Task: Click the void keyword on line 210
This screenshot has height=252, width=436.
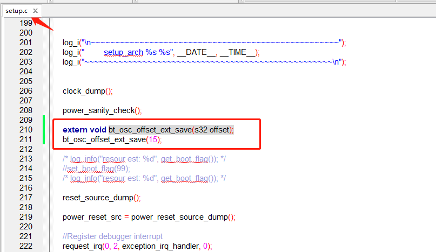Action: (98, 130)
